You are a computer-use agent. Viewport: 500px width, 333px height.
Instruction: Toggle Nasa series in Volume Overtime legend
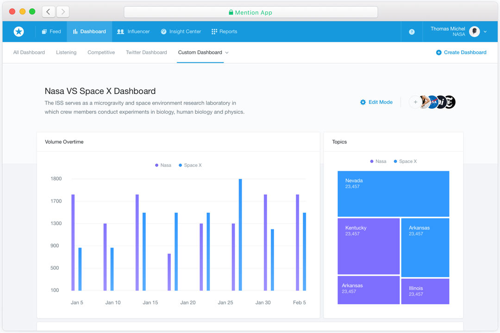click(163, 165)
